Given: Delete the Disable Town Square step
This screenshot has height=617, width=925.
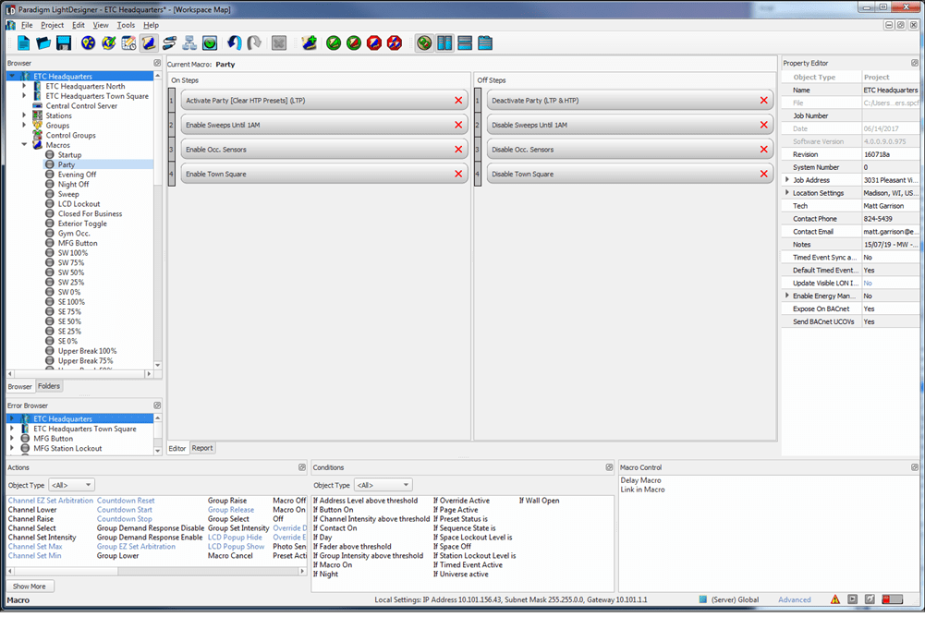Looking at the screenshot, I should (x=764, y=174).
